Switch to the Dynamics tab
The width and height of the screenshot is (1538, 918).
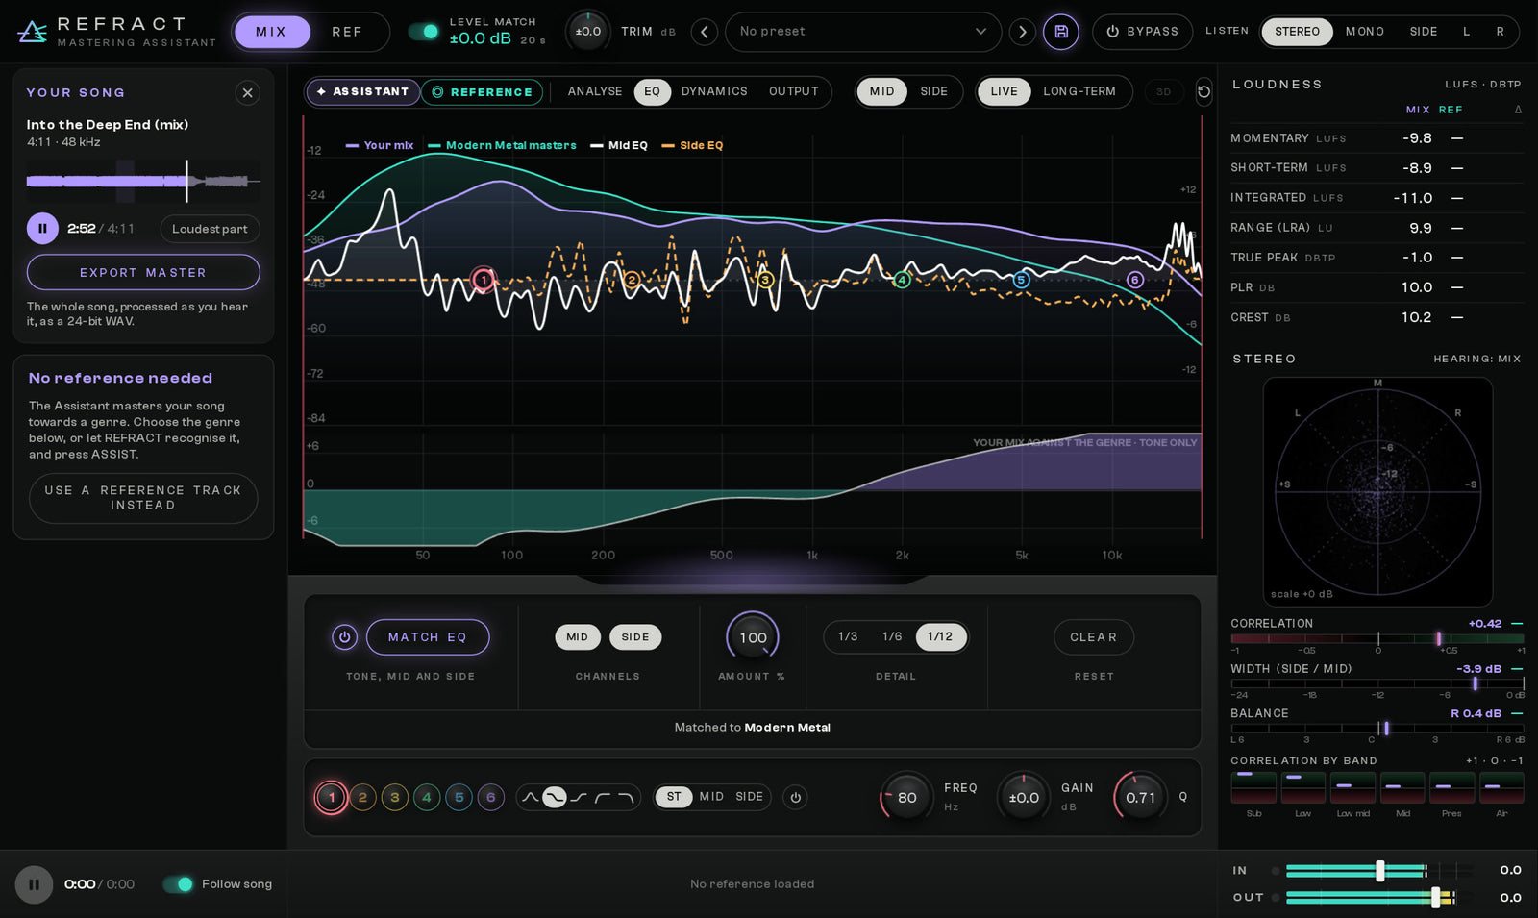714,91
